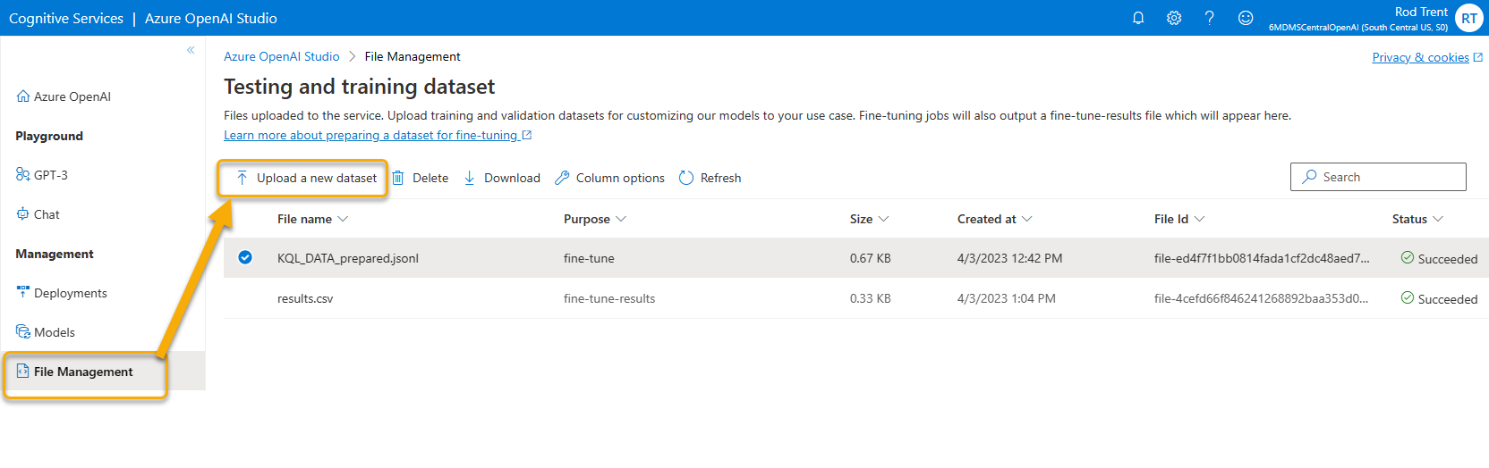Refresh the file list
1489x468 pixels.
710,178
